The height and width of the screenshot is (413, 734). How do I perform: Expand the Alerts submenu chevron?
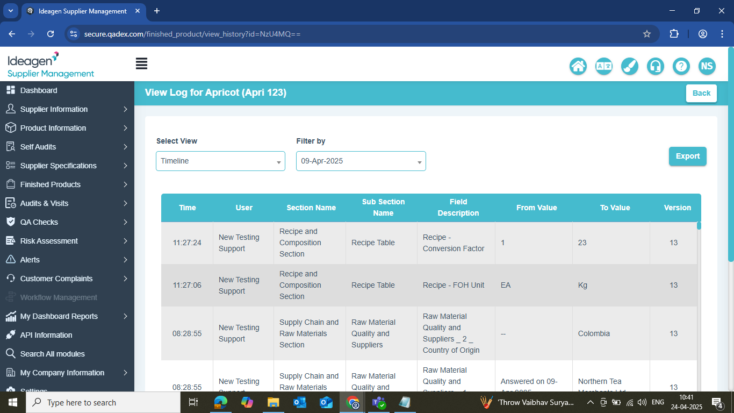pos(125,260)
